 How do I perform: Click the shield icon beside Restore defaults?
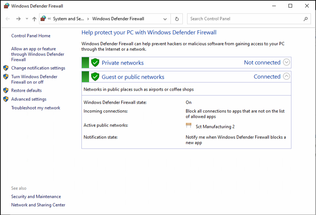pos(6,90)
